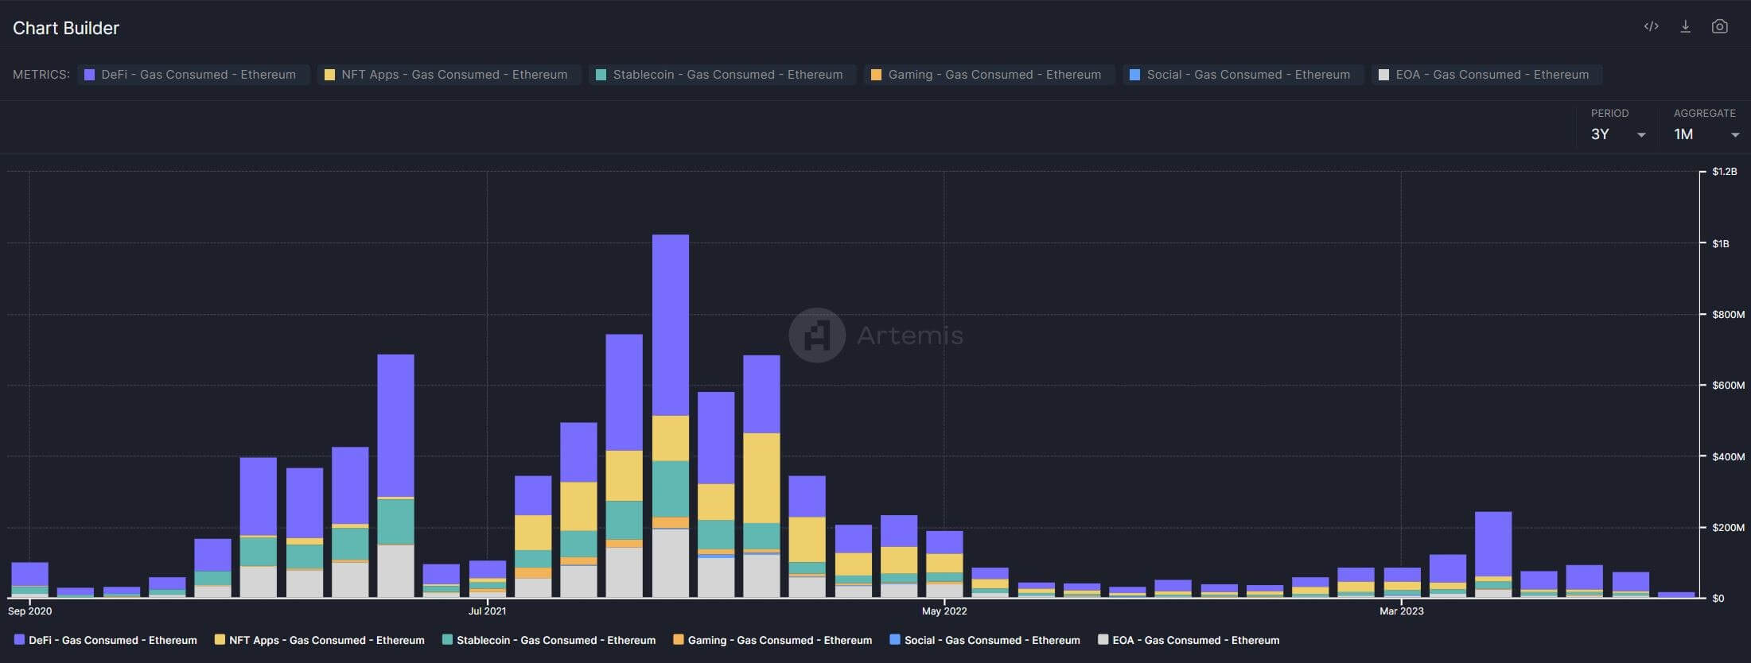Click the Stablecoin metric chip at top

point(722,75)
